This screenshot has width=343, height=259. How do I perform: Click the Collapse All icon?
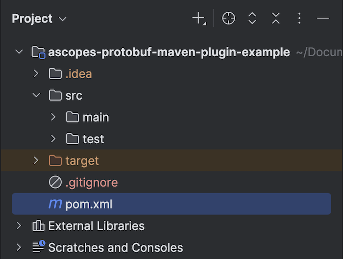pyautogui.click(x=275, y=19)
